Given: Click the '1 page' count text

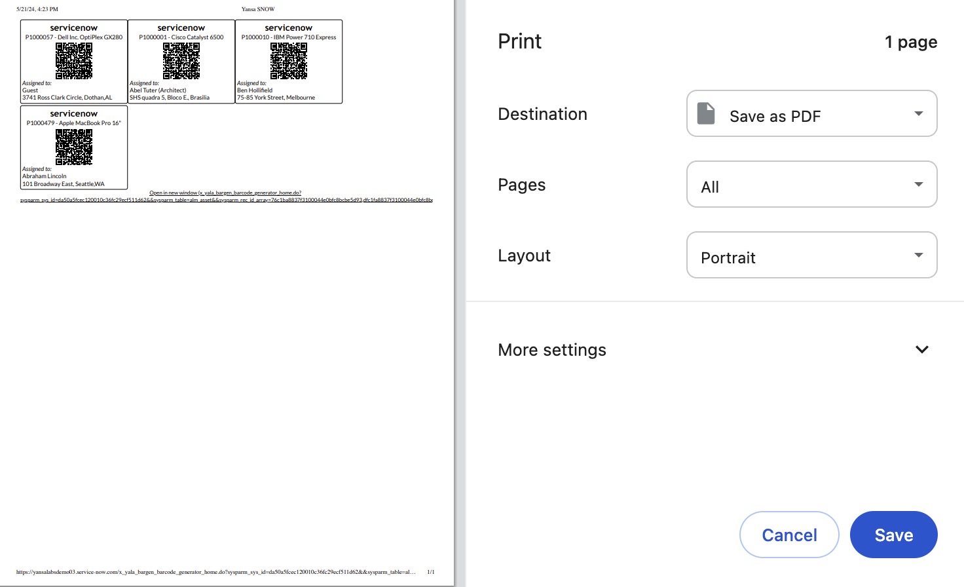Looking at the screenshot, I should pos(911,42).
